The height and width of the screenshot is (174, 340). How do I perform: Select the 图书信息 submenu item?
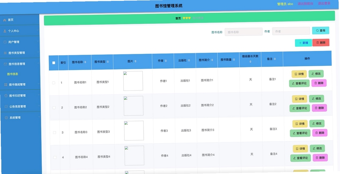click(13, 74)
